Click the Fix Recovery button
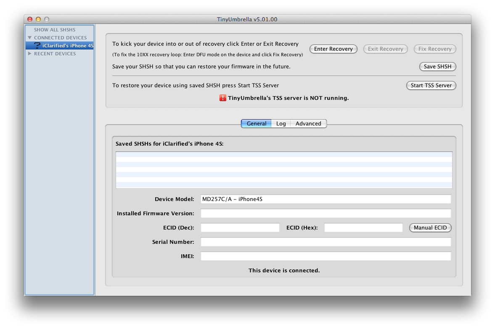The width and height of the screenshot is (495, 329). click(x=435, y=49)
